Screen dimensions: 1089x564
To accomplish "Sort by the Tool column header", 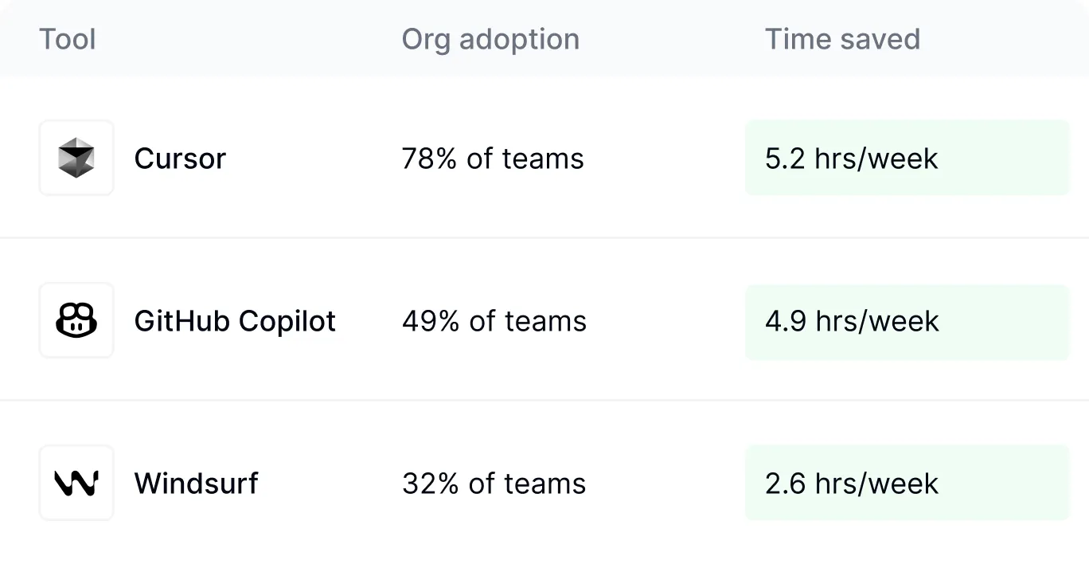I will (x=68, y=39).
